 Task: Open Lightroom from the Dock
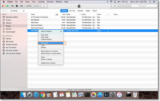[106, 95]
